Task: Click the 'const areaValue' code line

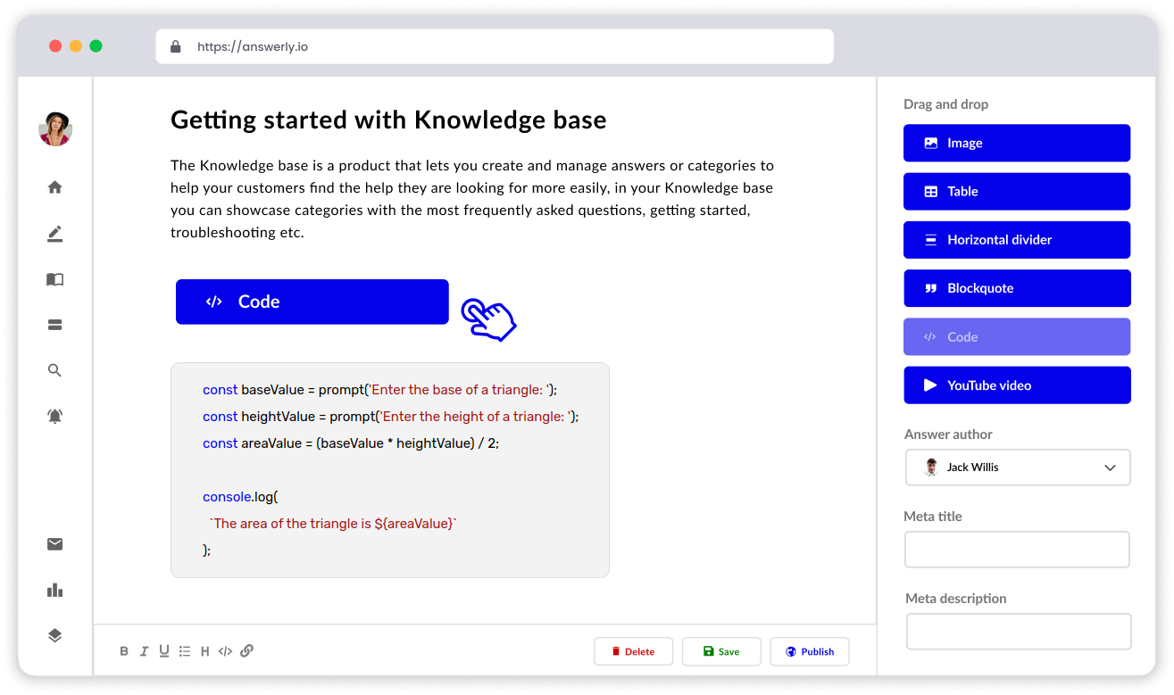Action: point(351,443)
